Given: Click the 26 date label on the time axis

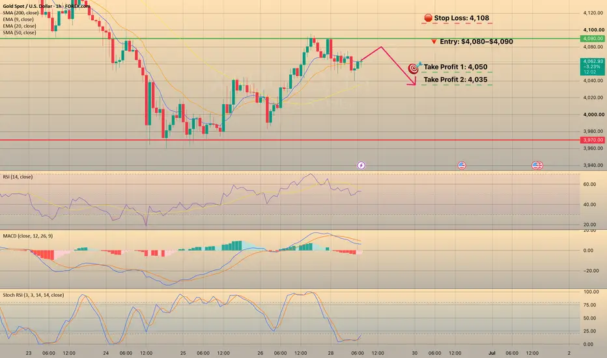Looking at the screenshot, I should (x=260, y=353).
